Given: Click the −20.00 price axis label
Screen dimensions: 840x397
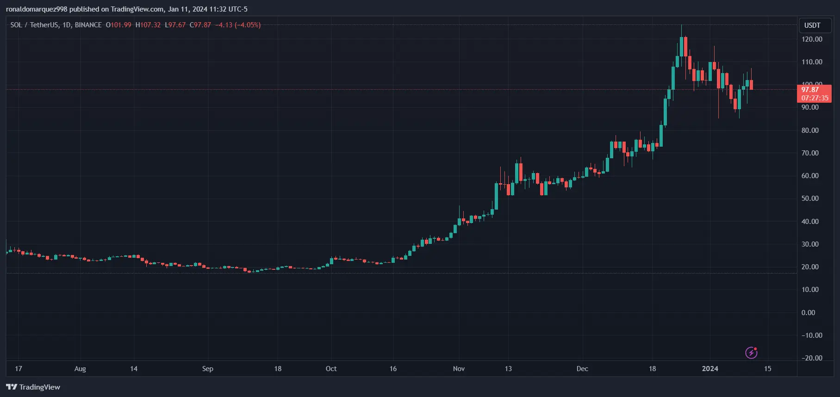Looking at the screenshot, I should coord(812,358).
